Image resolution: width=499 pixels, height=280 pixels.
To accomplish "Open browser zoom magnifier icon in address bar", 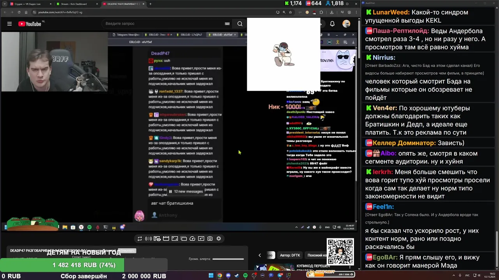I will pyautogui.click(x=284, y=12).
